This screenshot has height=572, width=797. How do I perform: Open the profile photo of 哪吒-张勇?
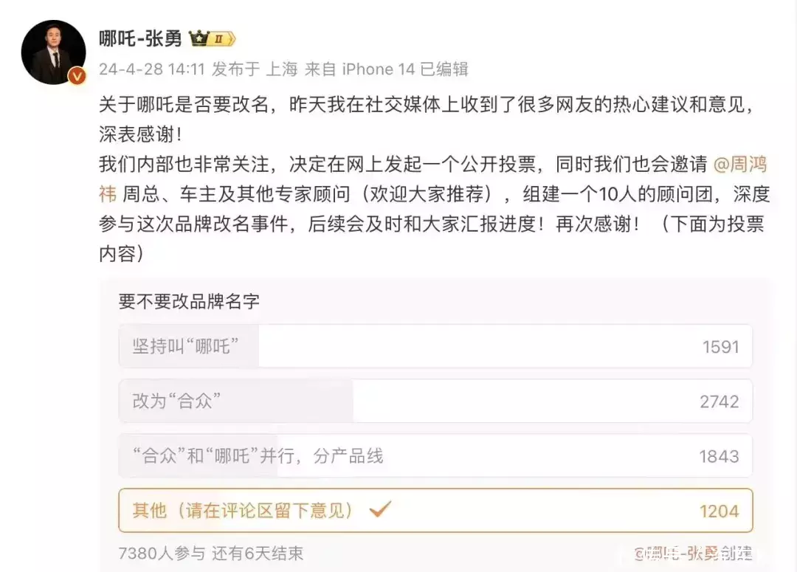(52, 52)
